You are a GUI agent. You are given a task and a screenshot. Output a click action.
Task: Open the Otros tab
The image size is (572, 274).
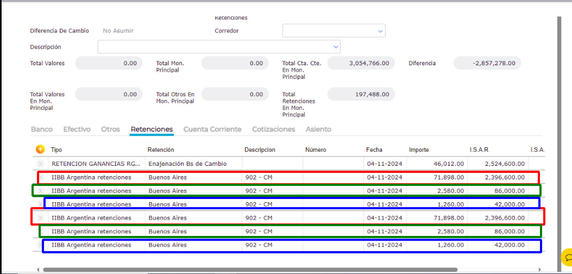tap(110, 129)
